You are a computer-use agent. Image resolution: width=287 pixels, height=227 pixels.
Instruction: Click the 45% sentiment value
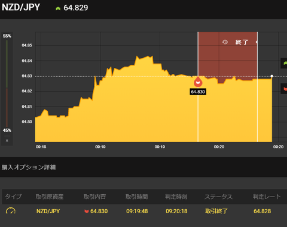tap(7, 130)
